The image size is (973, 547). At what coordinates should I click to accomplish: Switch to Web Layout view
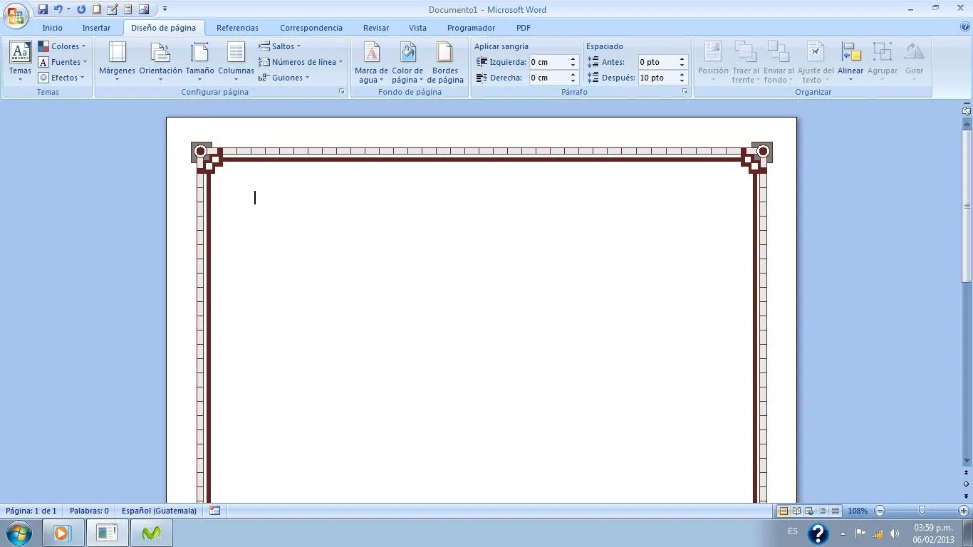(x=809, y=511)
